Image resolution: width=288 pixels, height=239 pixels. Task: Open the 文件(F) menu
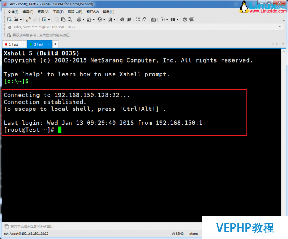(13, 12)
